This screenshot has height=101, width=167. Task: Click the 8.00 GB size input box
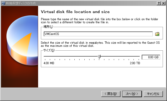(151, 57)
